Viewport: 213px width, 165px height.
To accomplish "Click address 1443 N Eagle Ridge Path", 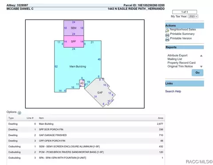I will tap(136, 9).
